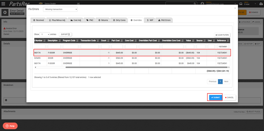
Task: Open the hamburger main menu
Action: coord(3,3)
